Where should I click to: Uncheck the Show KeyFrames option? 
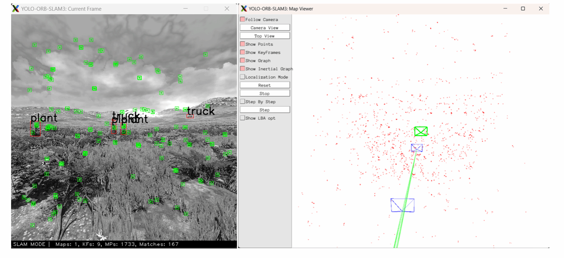click(243, 52)
